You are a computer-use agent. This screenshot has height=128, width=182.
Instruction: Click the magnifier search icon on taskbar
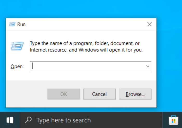tap(28, 120)
